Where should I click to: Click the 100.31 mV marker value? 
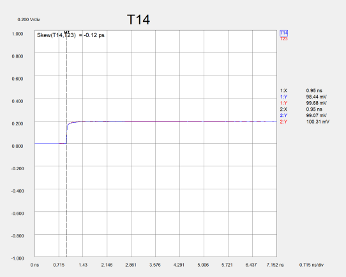click(318, 122)
